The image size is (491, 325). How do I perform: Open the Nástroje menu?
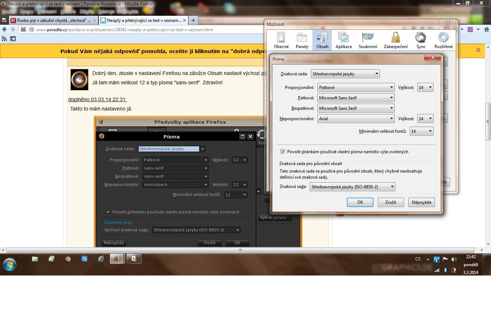(x=106, y=11)
